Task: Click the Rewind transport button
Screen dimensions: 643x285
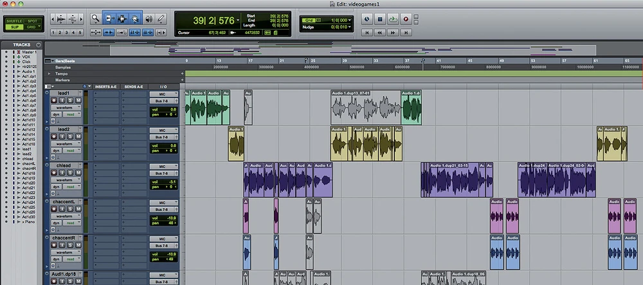Action: (x=380, y=32)
